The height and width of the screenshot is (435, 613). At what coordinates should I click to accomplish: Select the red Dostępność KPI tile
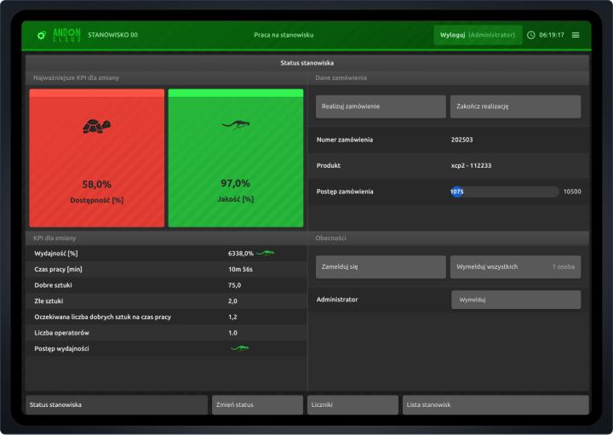[x=96, y=158]
